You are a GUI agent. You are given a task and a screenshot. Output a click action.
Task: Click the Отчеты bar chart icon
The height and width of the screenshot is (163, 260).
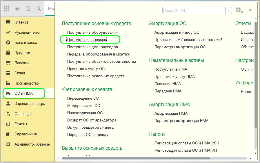(8, 124)
